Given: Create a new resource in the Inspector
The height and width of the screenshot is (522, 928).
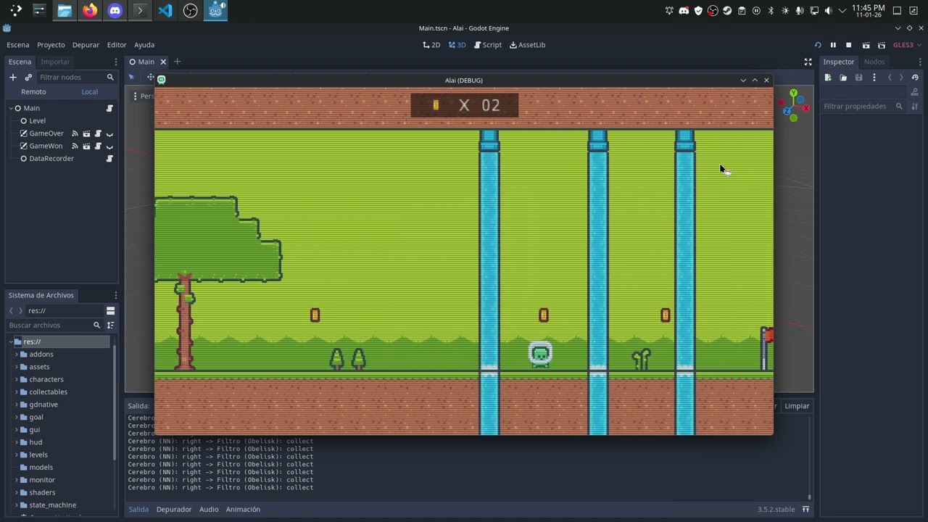Looking at the screenshot, I should click(828, 78).
